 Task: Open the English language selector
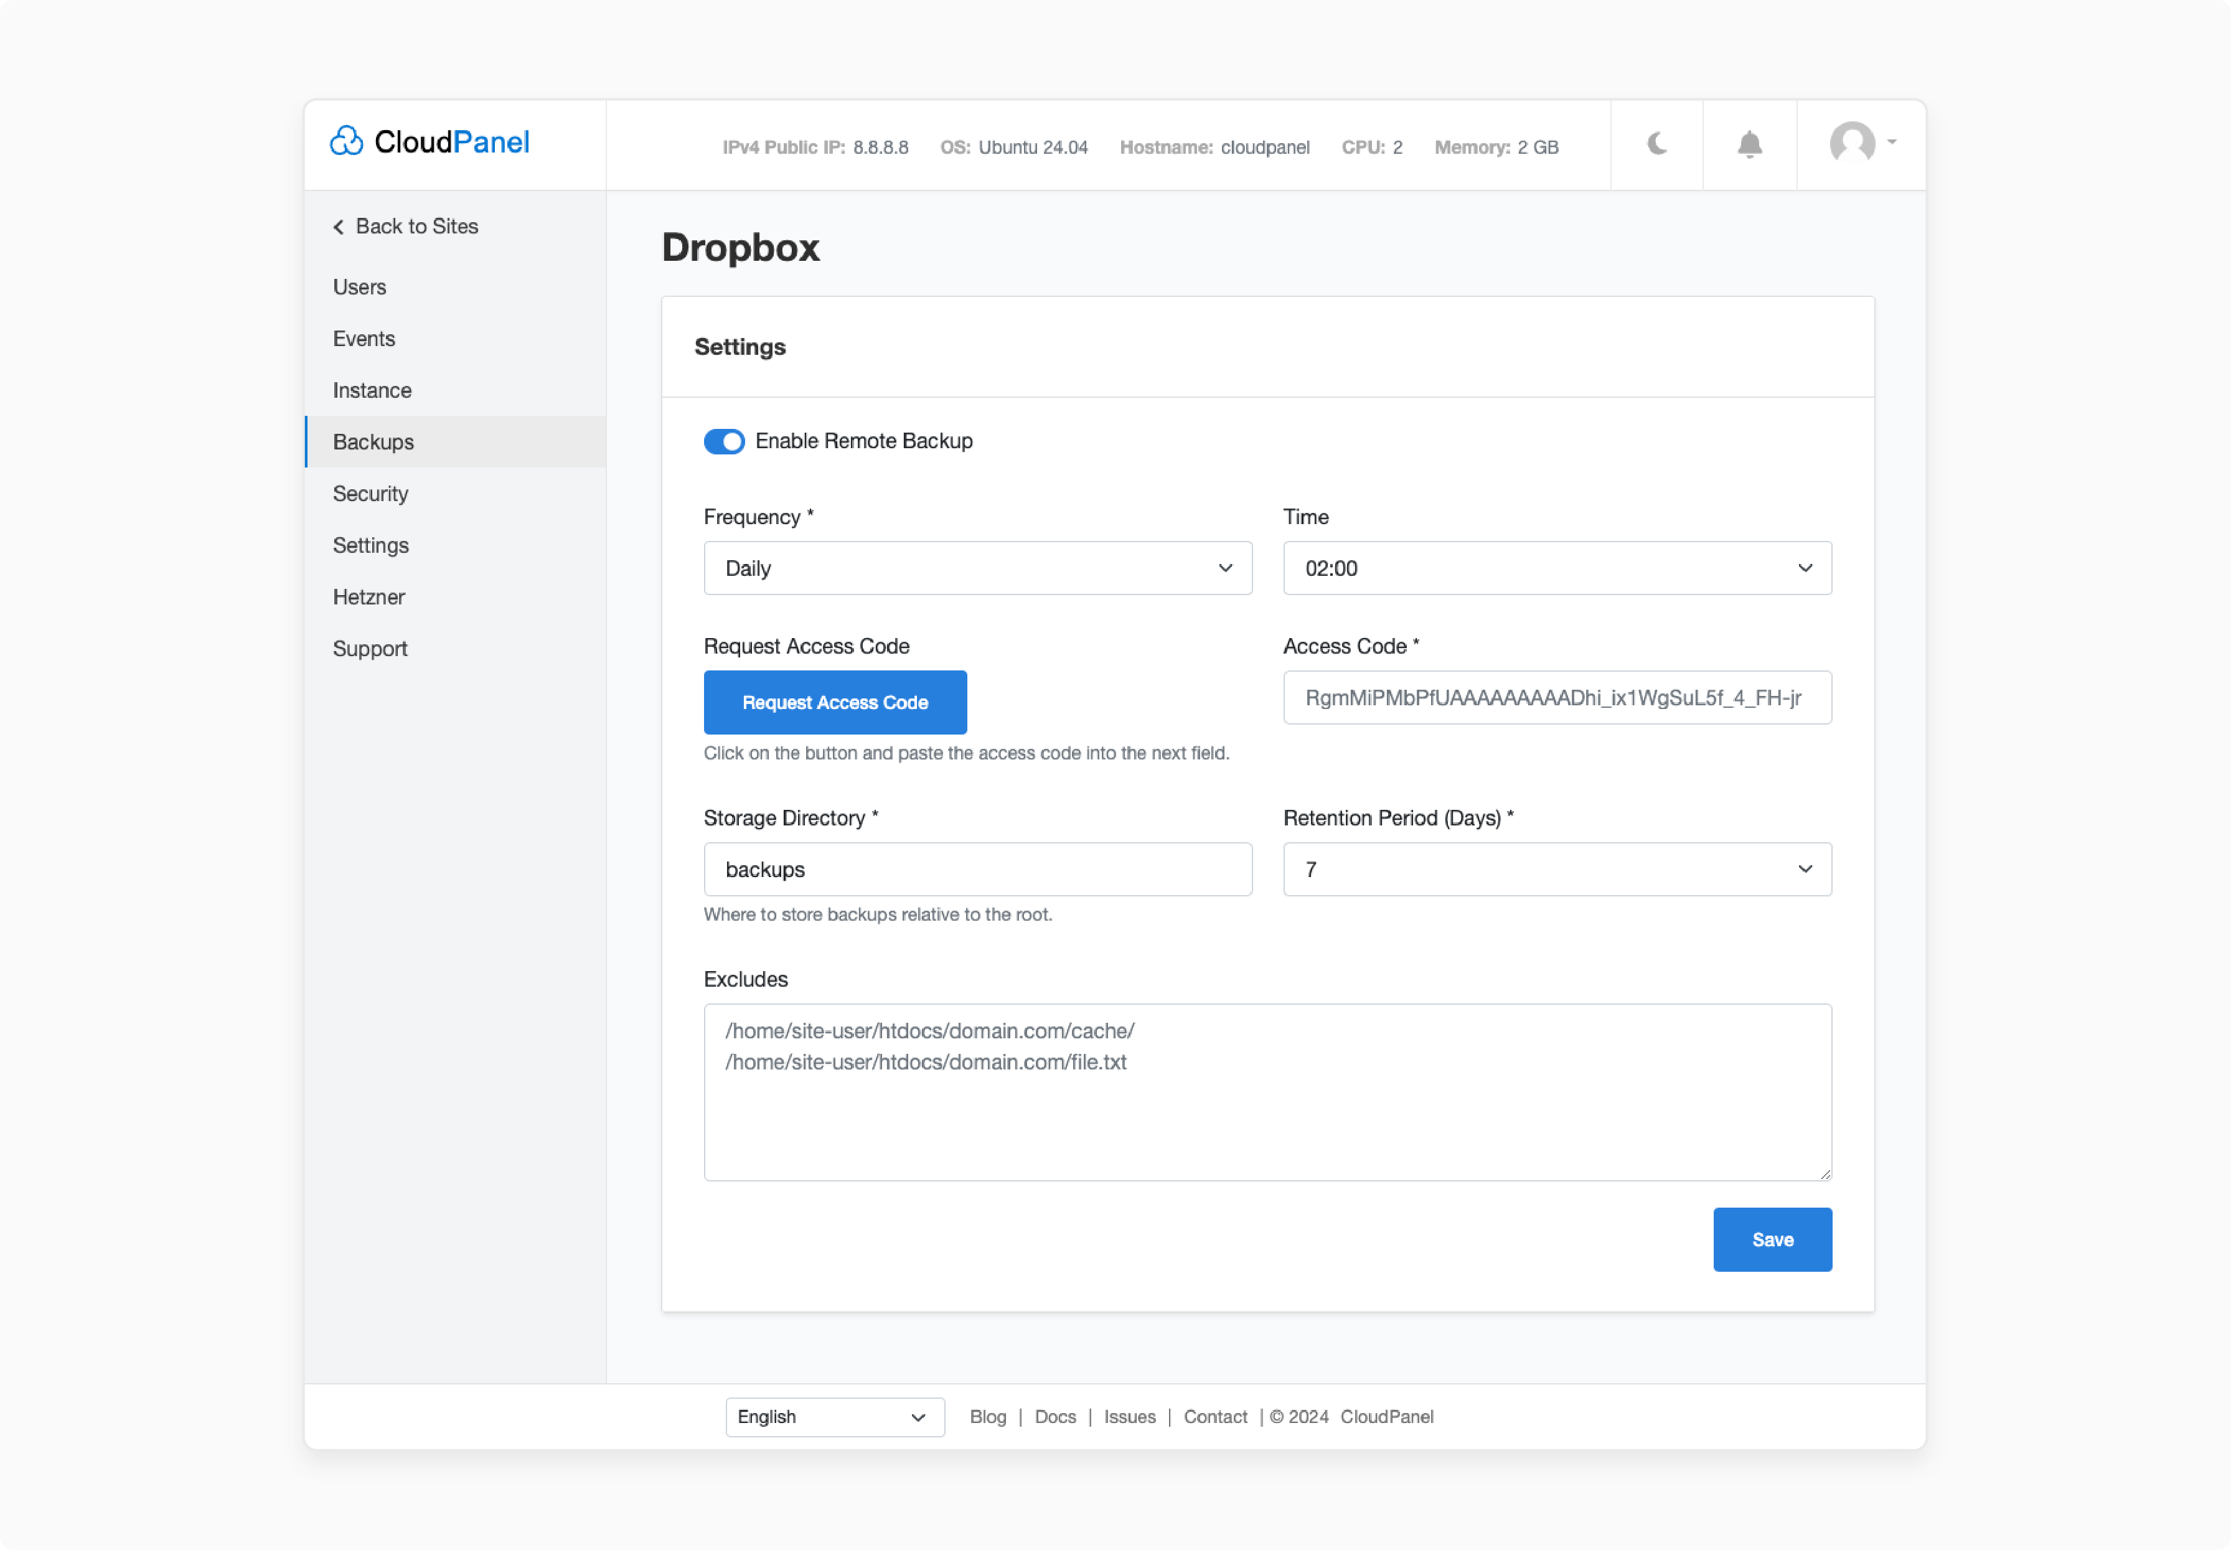coord(834,1417)
